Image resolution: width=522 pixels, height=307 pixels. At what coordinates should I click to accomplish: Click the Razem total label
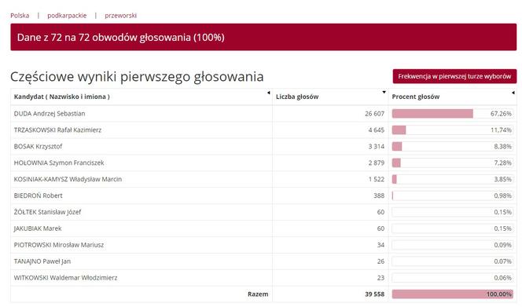pyautogui.click(x=258, y=294)
